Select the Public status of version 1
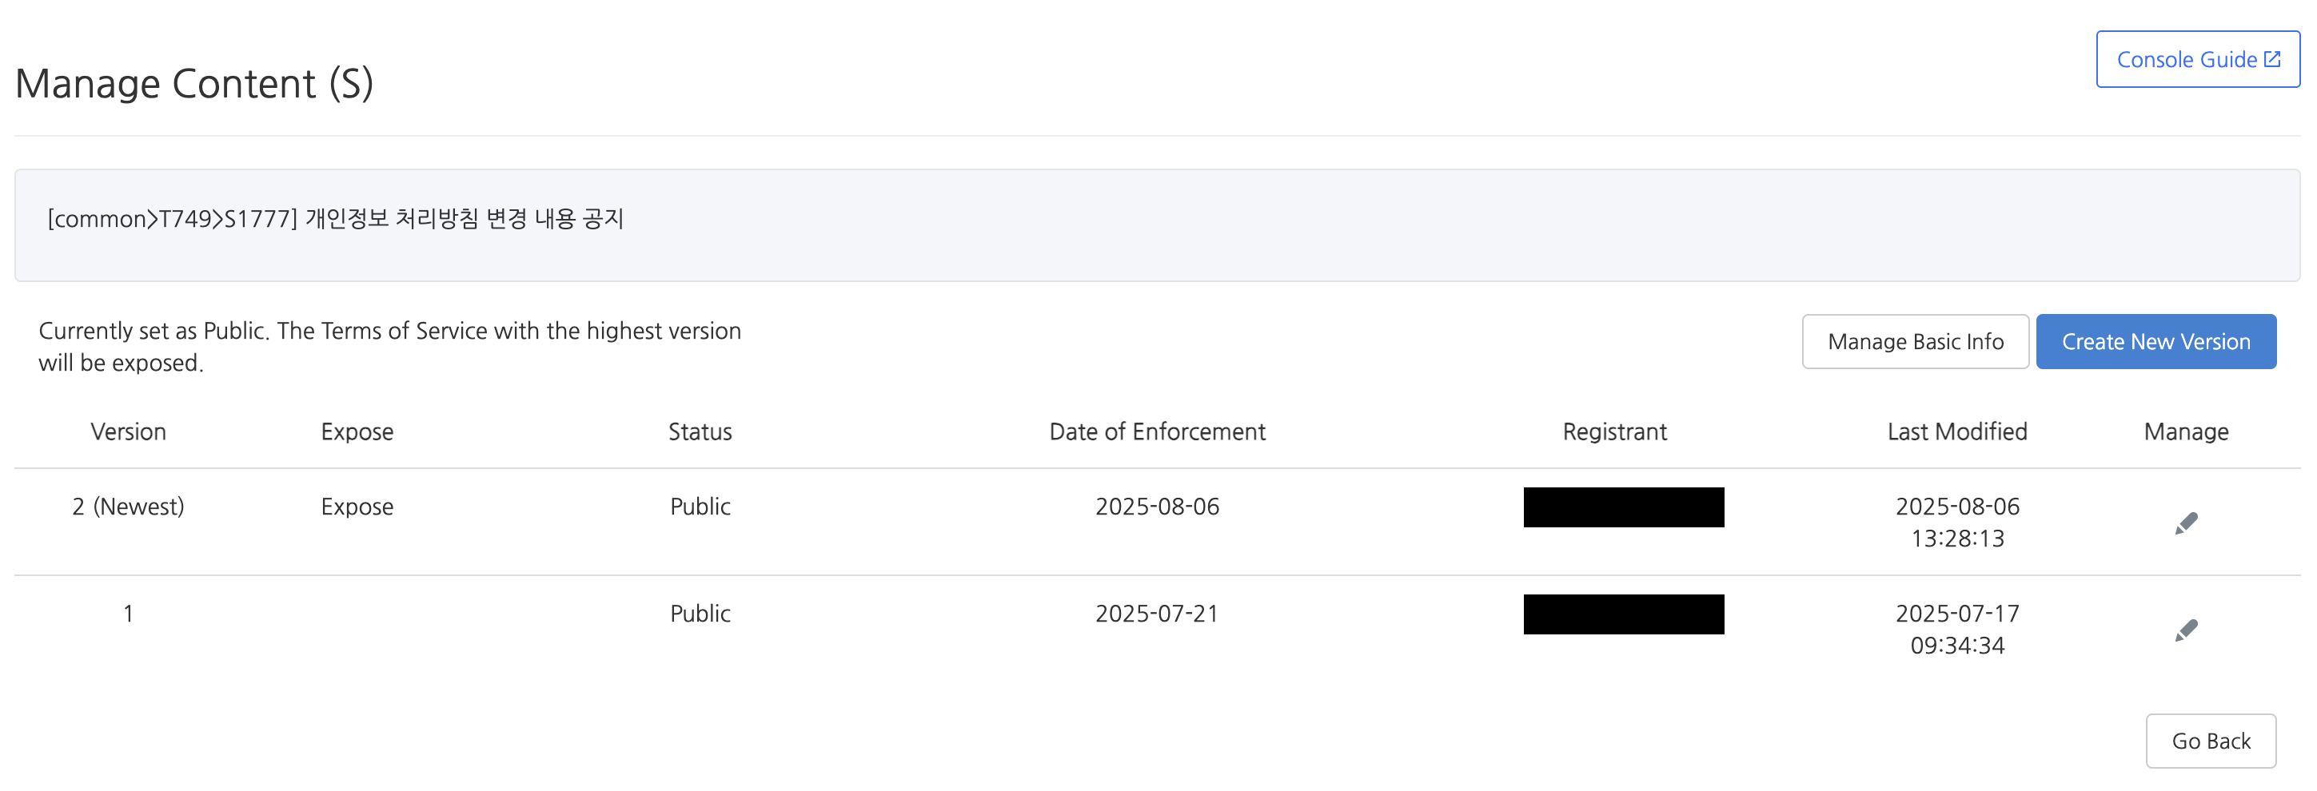The height and width of the screenshot is (791, 2317). pos(700,614)
